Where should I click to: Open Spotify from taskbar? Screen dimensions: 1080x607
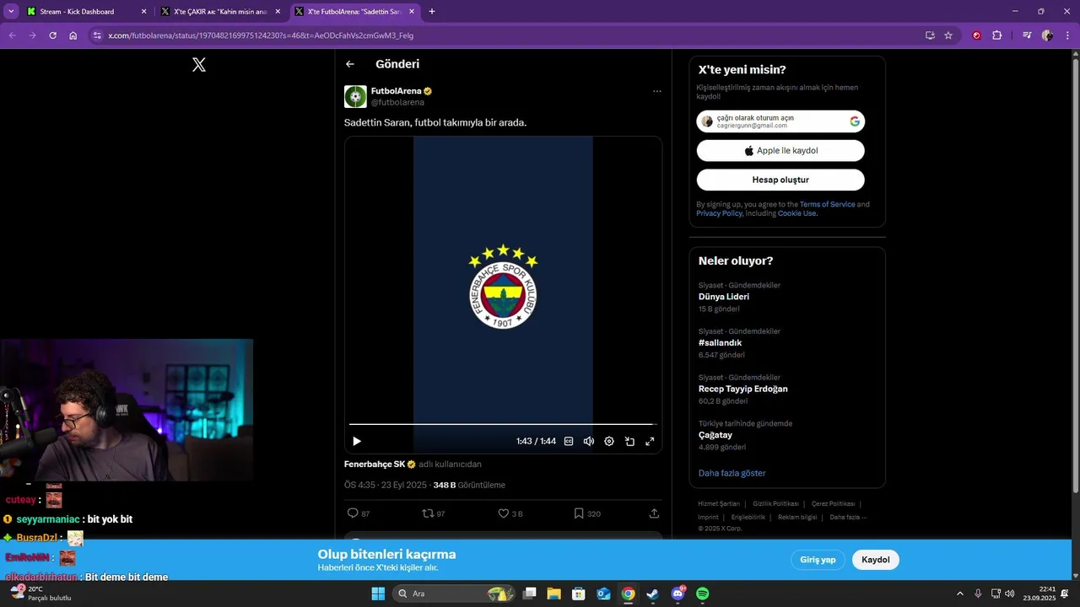[703, 594]
